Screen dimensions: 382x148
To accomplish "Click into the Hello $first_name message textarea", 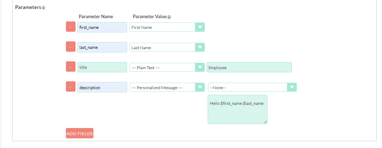I will click(237, 109).
